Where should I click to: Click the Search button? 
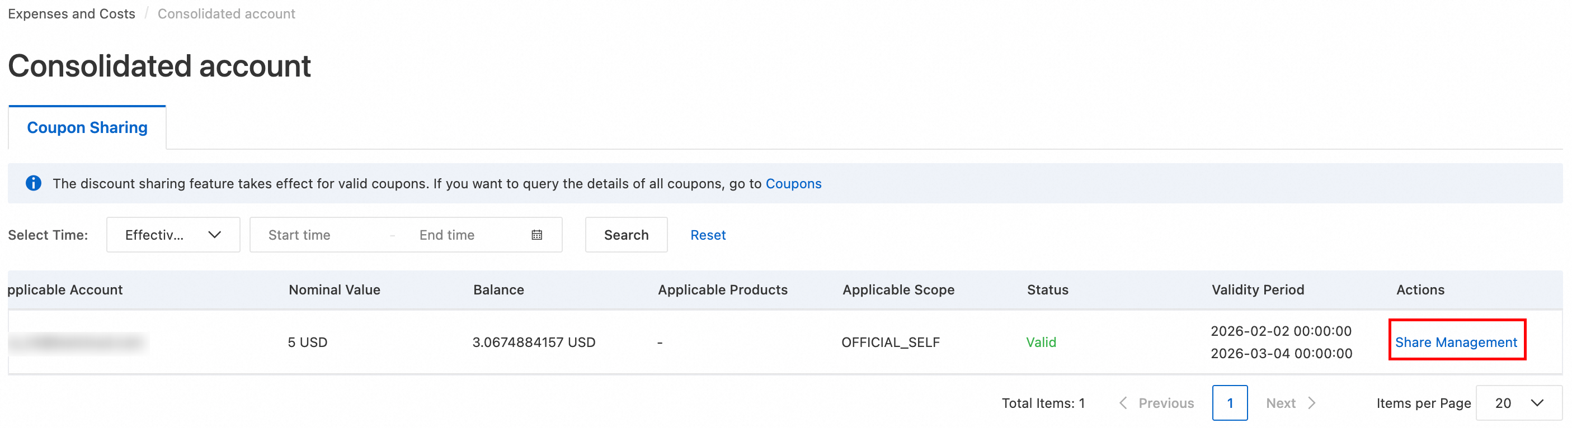[x=626, y=235]
